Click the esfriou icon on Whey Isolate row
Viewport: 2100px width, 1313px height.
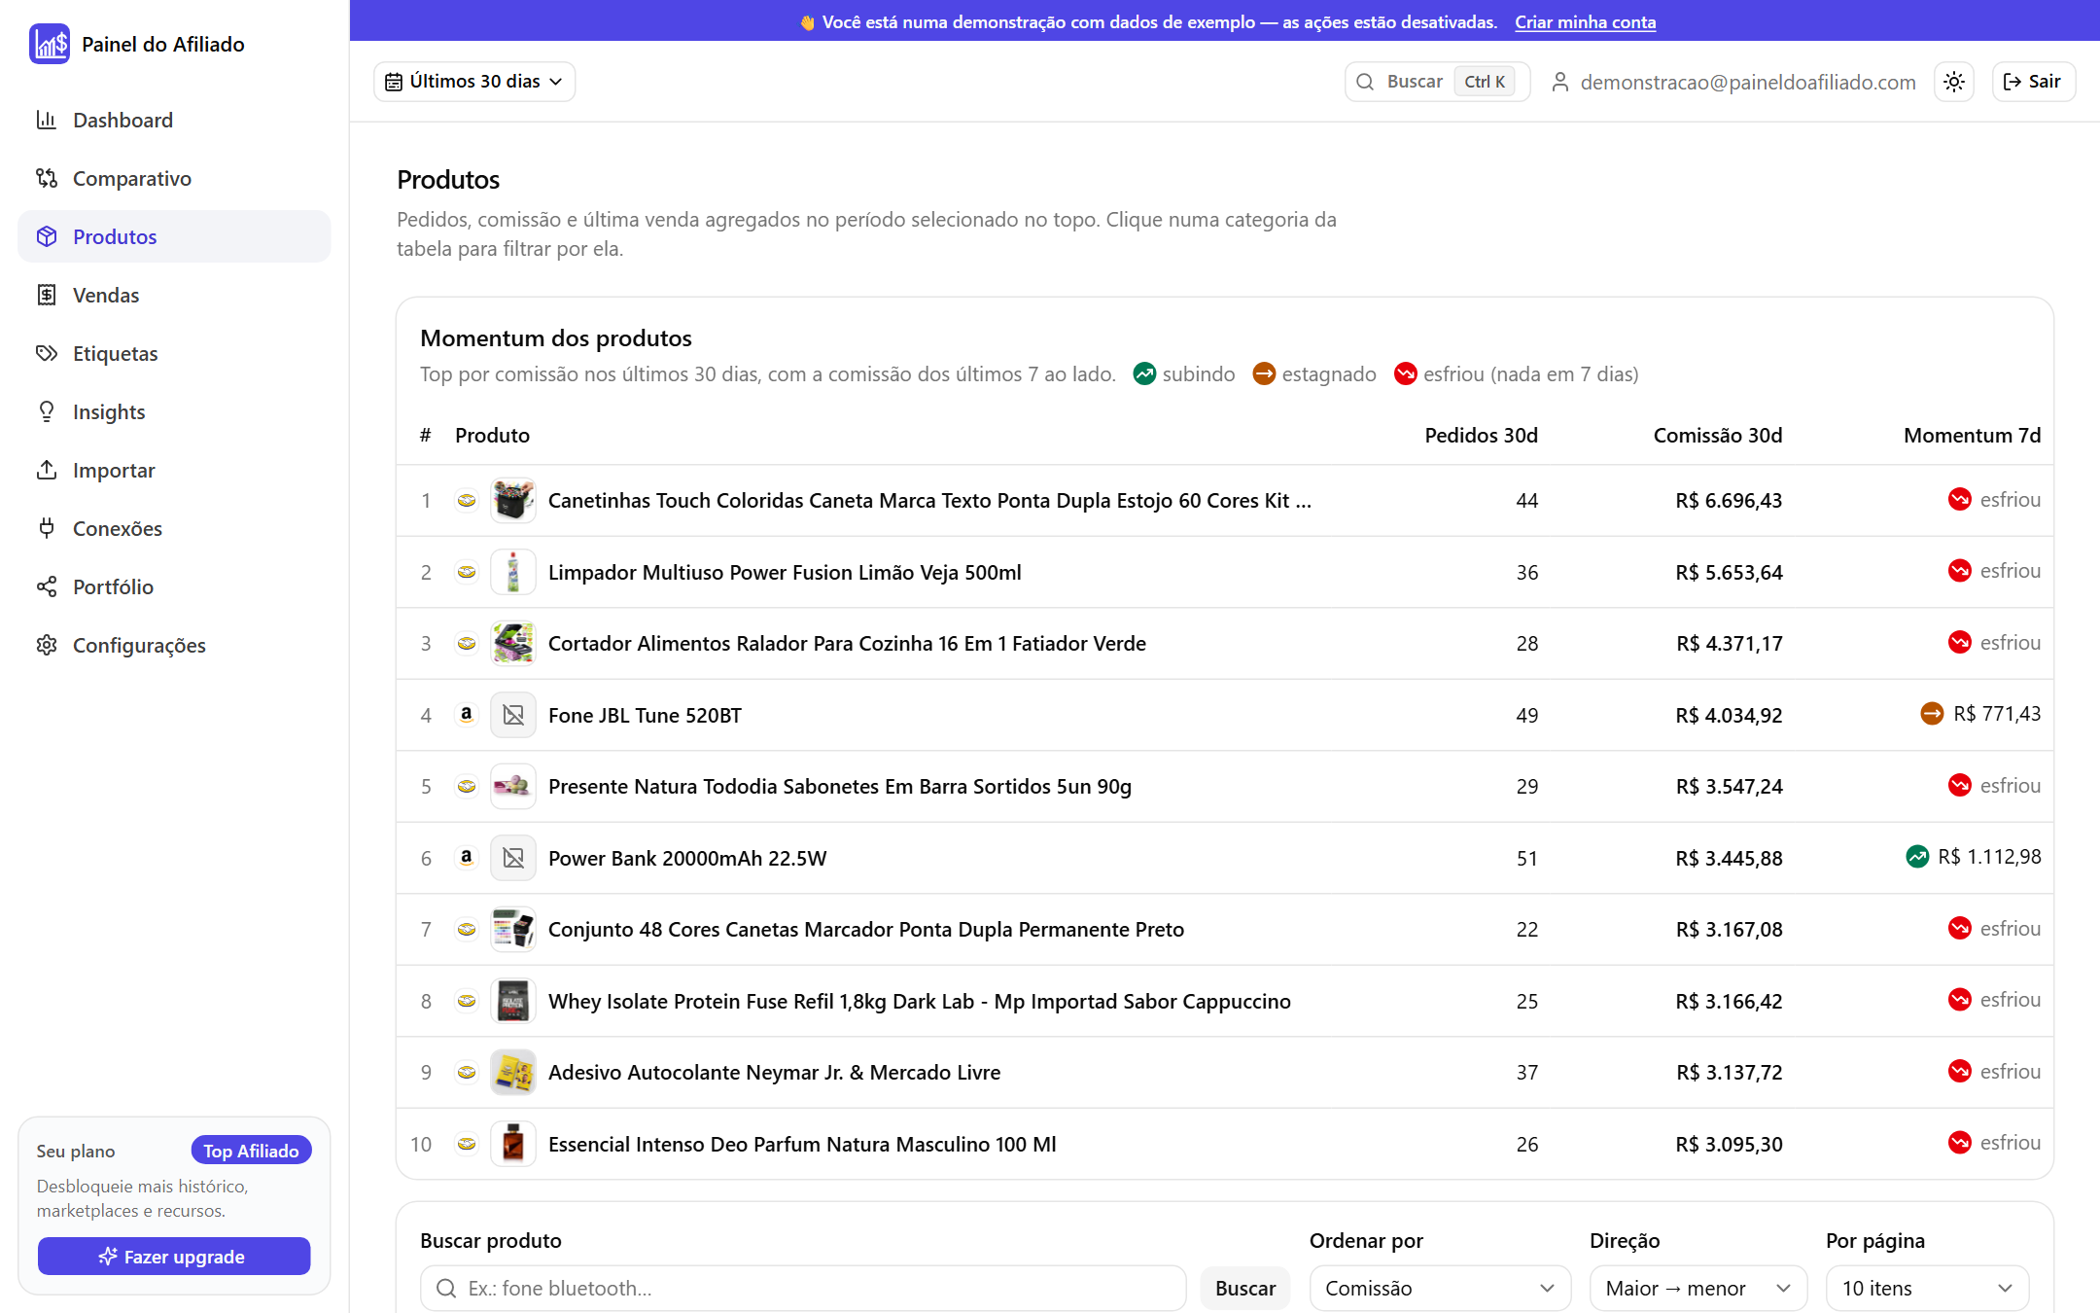pyautogui.click(x=1959, y=1000)
